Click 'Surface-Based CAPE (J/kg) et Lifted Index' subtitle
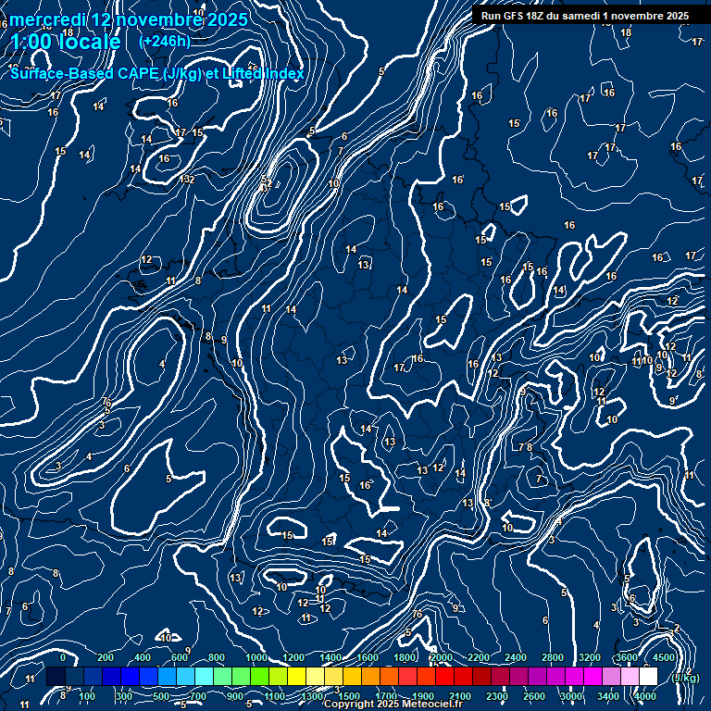Screen dimensions: 711x711 click(x=156, y=73)
